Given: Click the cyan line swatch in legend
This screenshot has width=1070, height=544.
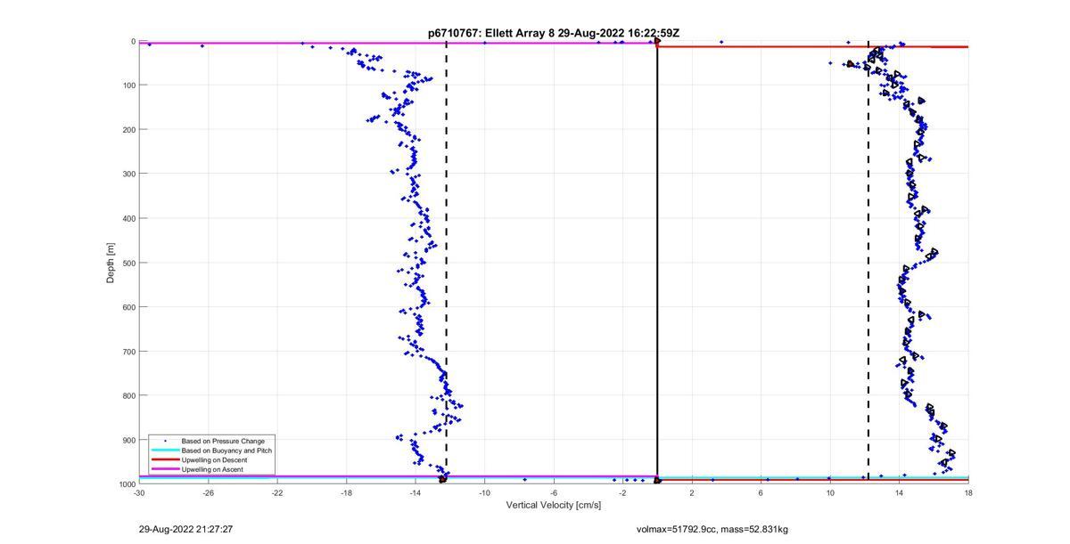Looking at the screenshot, I should (164, 451).
